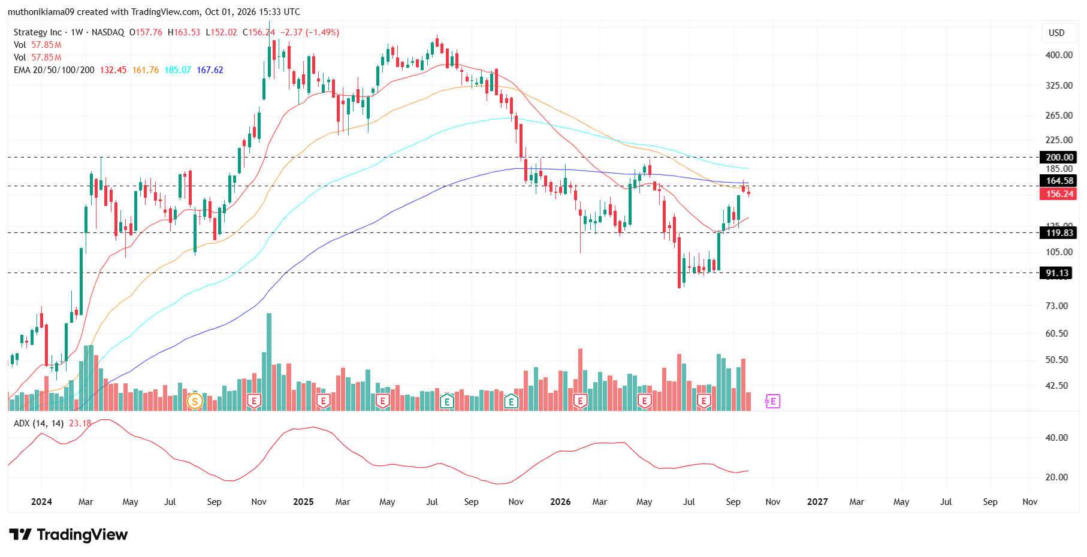Click the 200.00 horizontal line price label
The image size is (1087, 557).
(x=1059, y=158)
